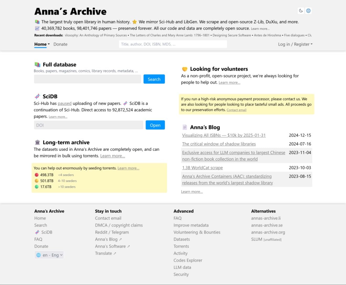
Task: Open footer Search link
Action: (41, 225)
